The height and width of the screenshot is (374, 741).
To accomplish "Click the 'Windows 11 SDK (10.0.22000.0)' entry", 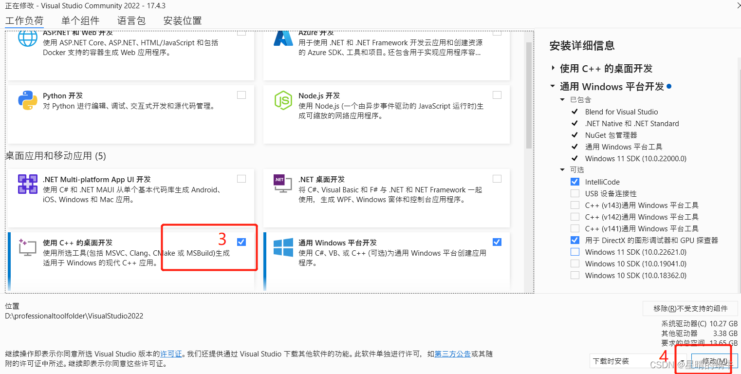I will tap(636, 159).
